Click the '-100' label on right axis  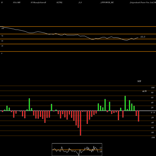pyautogui.click(x=153, y=138)
